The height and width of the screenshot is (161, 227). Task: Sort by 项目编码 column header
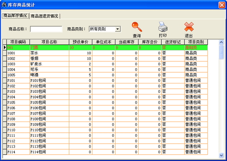coord(18,42)
